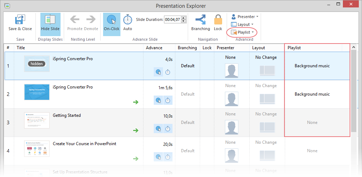Click the Presenter column header
Viewport: 362px width, 177px height.
point(232,48)
